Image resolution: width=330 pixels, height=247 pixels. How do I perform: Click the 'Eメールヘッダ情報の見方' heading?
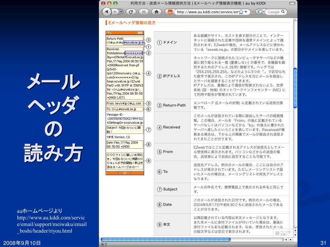pyautogui.click(x=132, y=23)
